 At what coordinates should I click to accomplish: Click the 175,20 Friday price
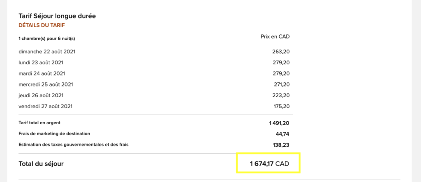[281, 107]
